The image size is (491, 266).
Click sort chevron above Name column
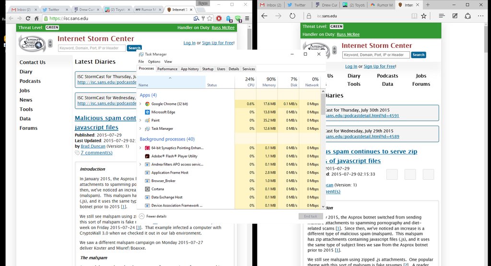click(x=170, y=78)
